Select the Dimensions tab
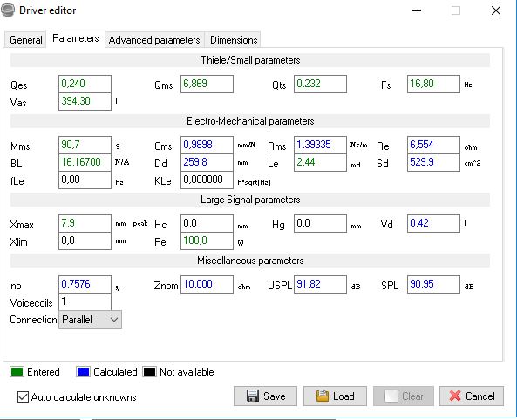The height and width of the screenshot is (420, 517). [234, 40]
